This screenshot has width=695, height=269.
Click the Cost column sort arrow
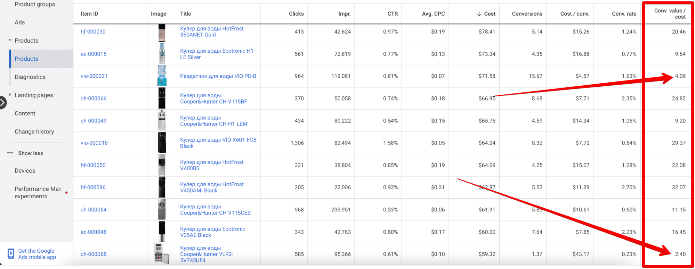coord(479,14)
